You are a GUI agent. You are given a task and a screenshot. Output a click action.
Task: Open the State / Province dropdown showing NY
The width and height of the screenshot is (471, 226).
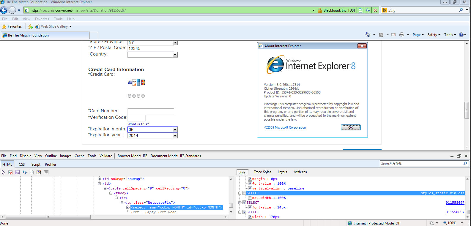(175, 42)
